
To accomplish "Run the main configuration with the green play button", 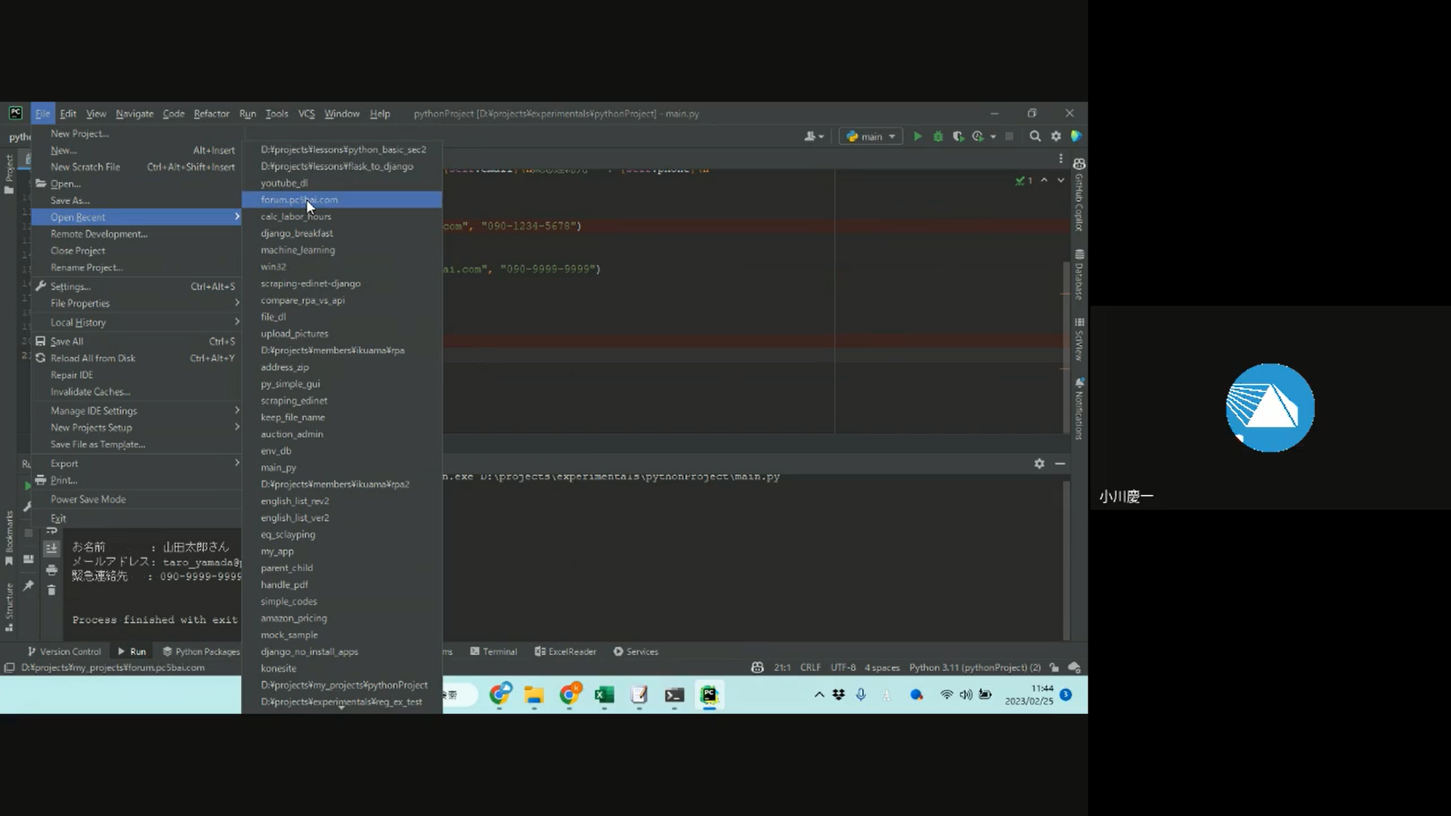I will 917,137.
